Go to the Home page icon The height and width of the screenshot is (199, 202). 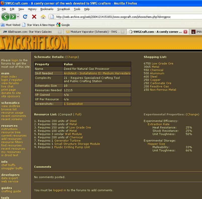[x=43, y=17]
